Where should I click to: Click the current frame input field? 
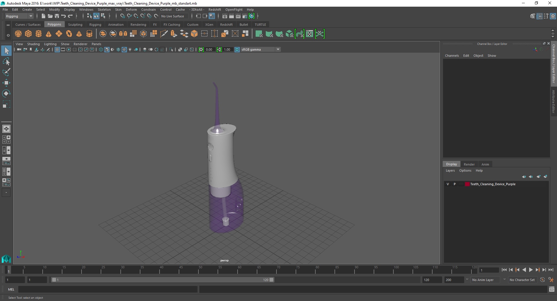(489, 270)
